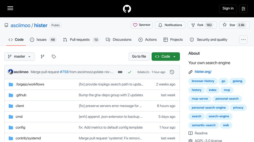
Task: Select personal-search-engine topic tag
Action: point(209,108)
